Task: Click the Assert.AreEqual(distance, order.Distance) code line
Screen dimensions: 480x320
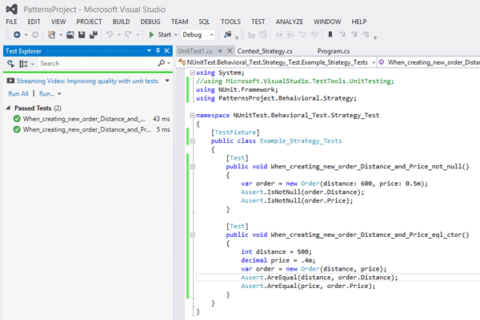Action: (319, 277)
